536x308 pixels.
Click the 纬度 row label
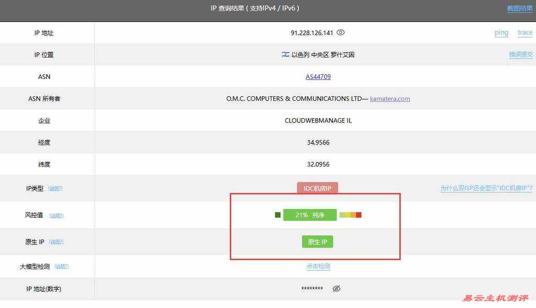click(44, 164)
